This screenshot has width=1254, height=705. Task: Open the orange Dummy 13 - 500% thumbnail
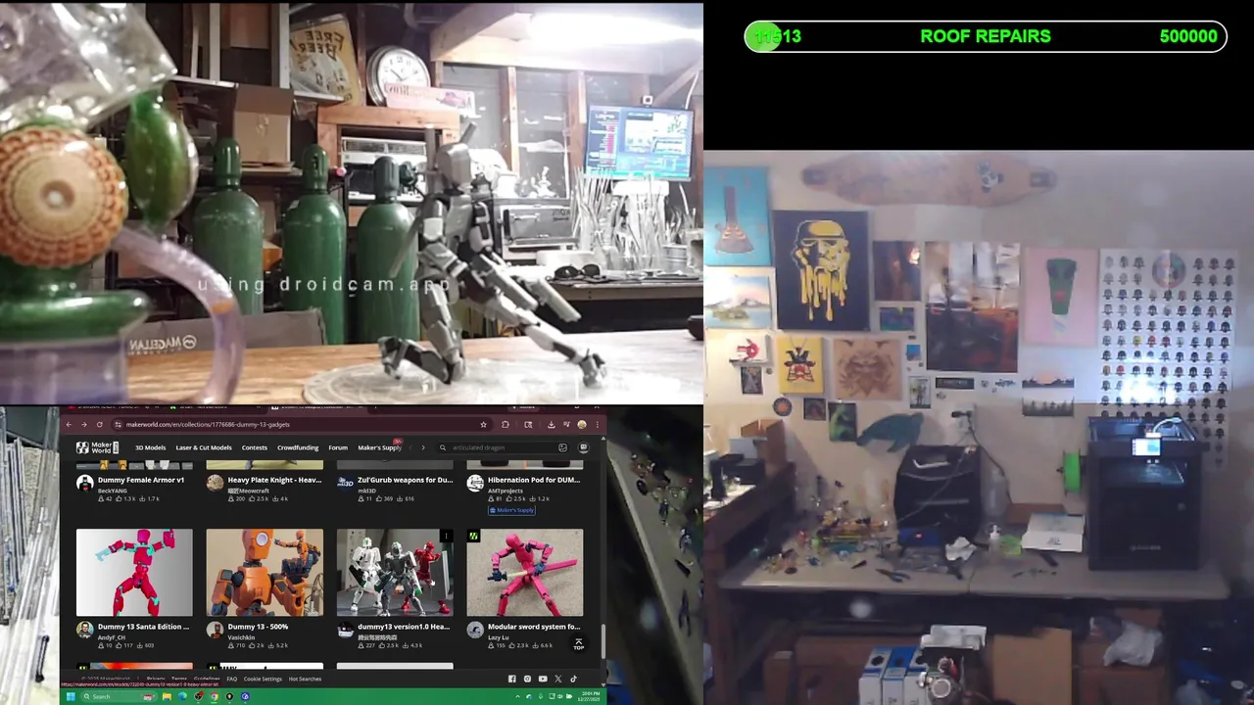tap(265, 573)
